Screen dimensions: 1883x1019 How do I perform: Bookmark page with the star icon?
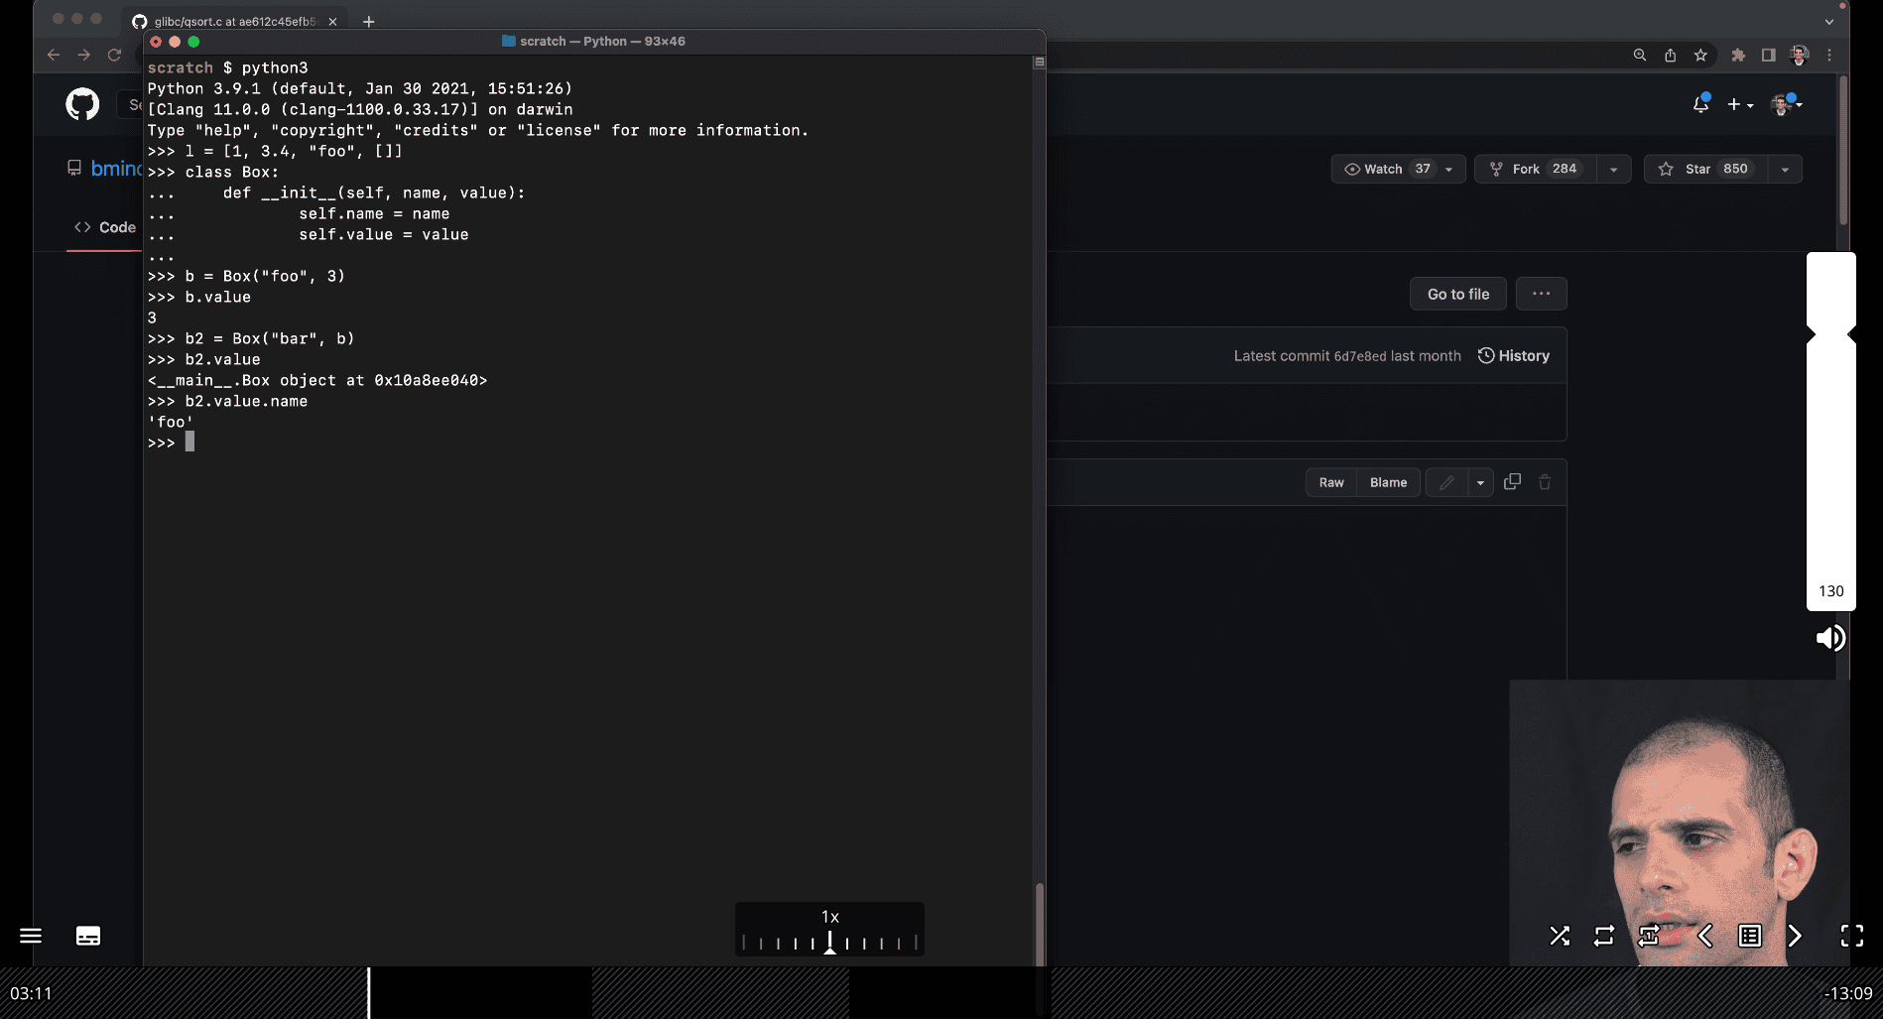[x=1700, y=56]
